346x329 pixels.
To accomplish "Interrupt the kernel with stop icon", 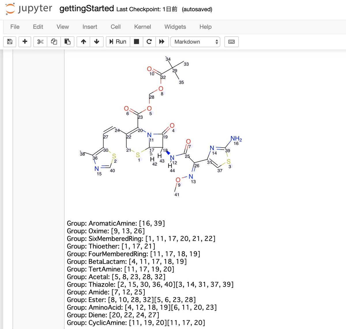I will pos(136,42).
